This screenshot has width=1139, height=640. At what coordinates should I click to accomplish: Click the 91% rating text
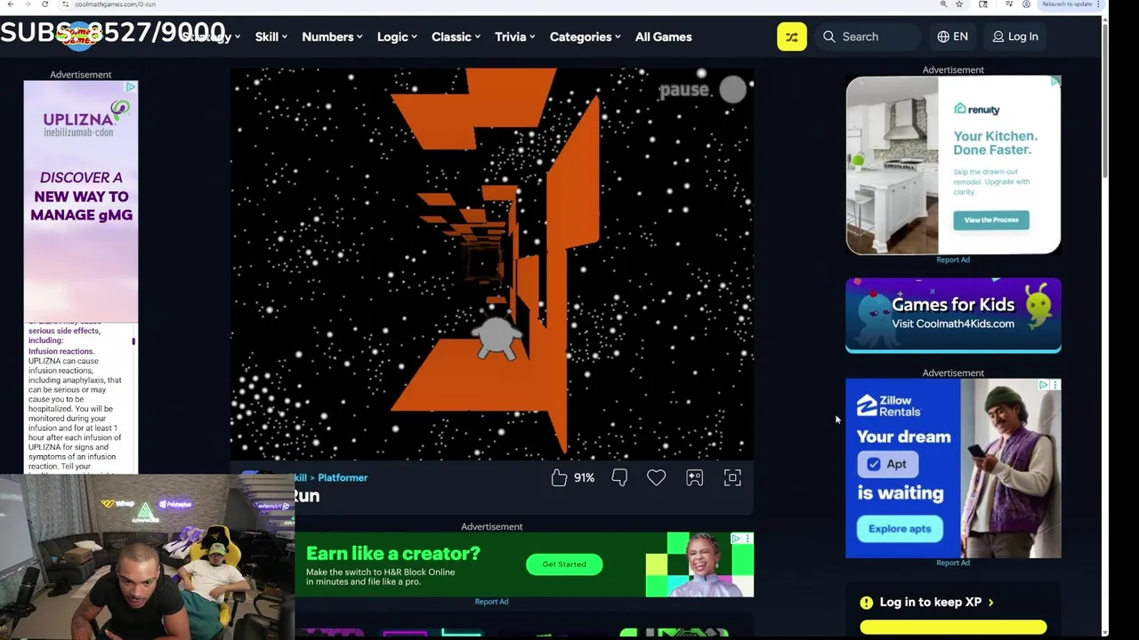(584, 478)
